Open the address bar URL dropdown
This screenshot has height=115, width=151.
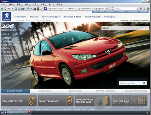click(x=106, y=9)
